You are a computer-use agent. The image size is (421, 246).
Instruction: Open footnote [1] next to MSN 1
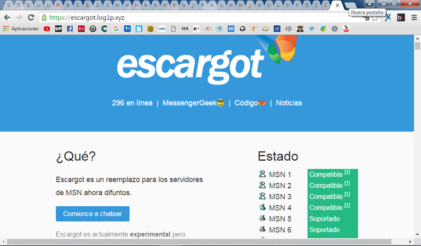347,172
